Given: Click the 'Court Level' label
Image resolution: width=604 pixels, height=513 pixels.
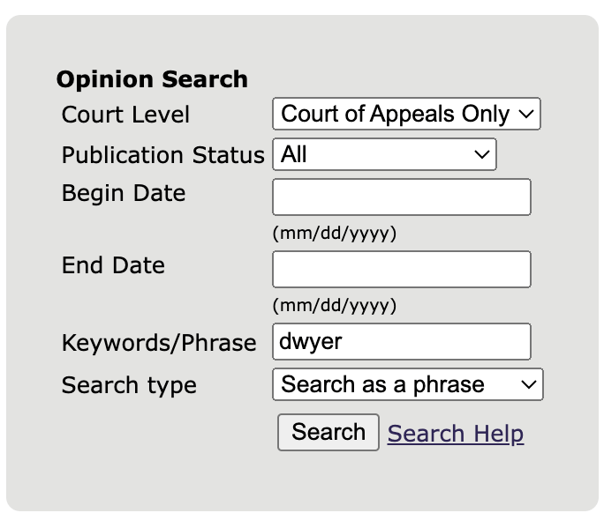Looking at the screenshot, I should click(125, 115).
